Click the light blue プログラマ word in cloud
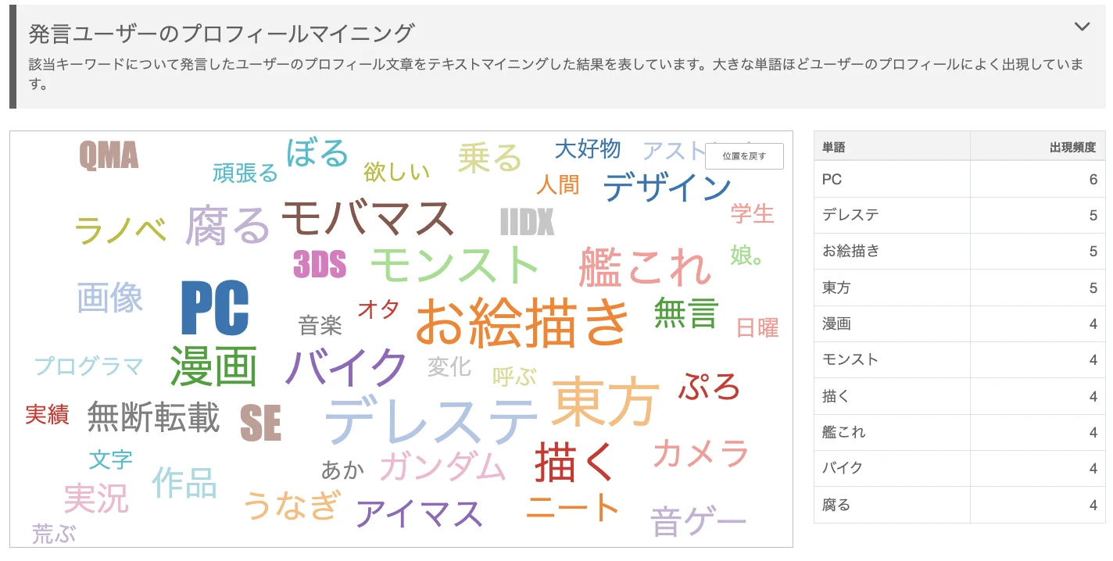Viewport: 1113px width, 561px height. [88, 366]
